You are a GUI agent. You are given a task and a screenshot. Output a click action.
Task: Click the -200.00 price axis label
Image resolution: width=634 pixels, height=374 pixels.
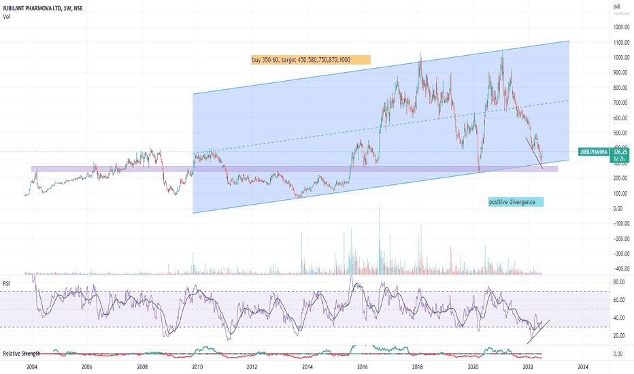click(622, 239)
